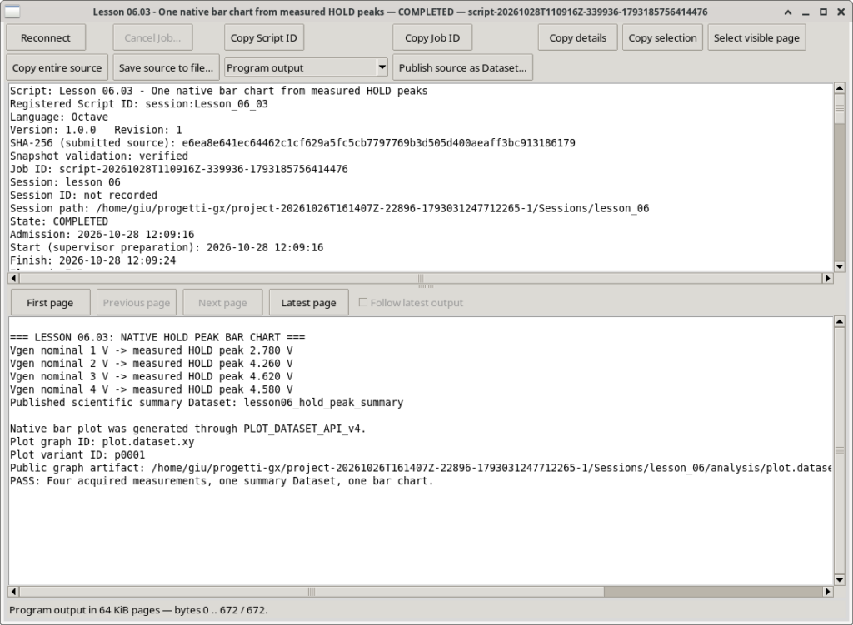Click details pane vertical scrollbar thumb
This screenshot has width=853, height=625.
click(840, 109)
